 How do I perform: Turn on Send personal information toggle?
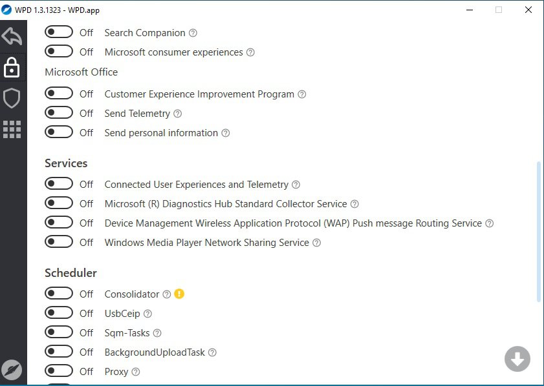tap(59, 132)
